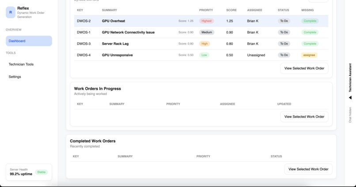356x187 pixels.
Task: Click To Do status in DWOS-1 row
Action: 284,32
